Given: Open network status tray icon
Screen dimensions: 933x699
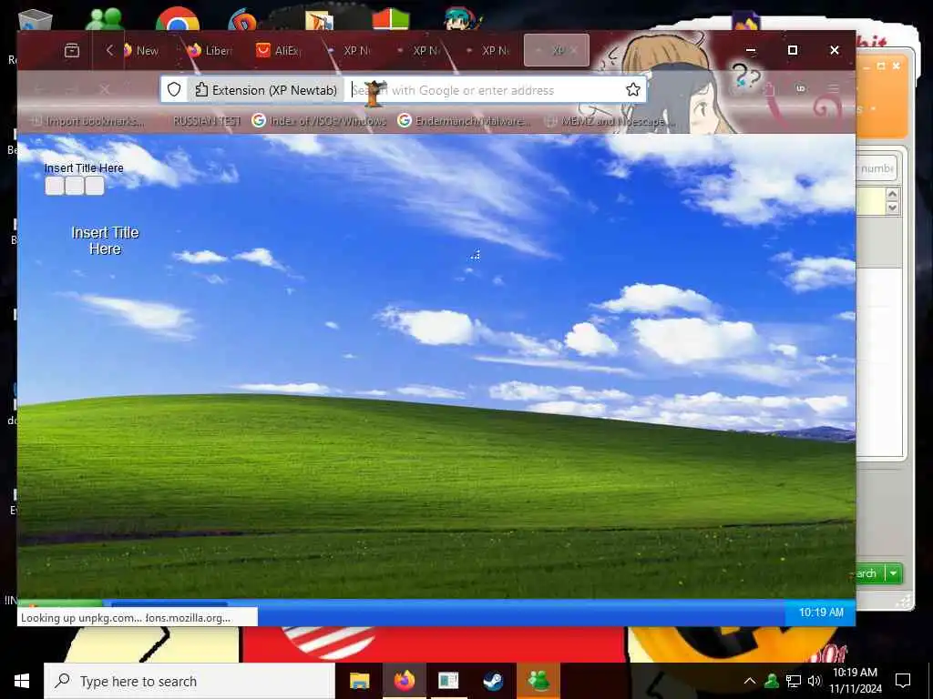Looking at the screenshot, I should coord(794,681).
